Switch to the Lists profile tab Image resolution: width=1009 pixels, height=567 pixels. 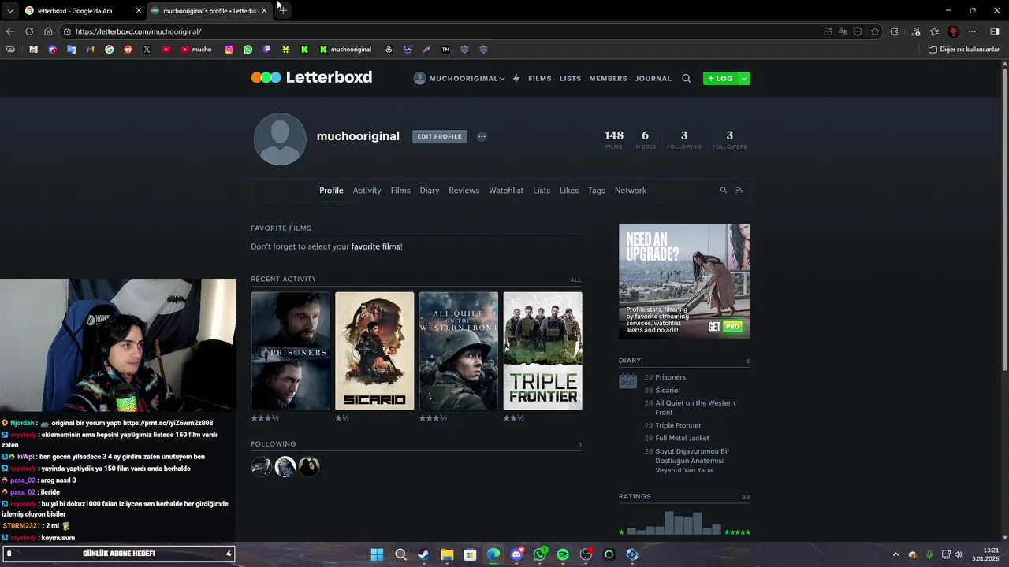(x=542, y=191)
